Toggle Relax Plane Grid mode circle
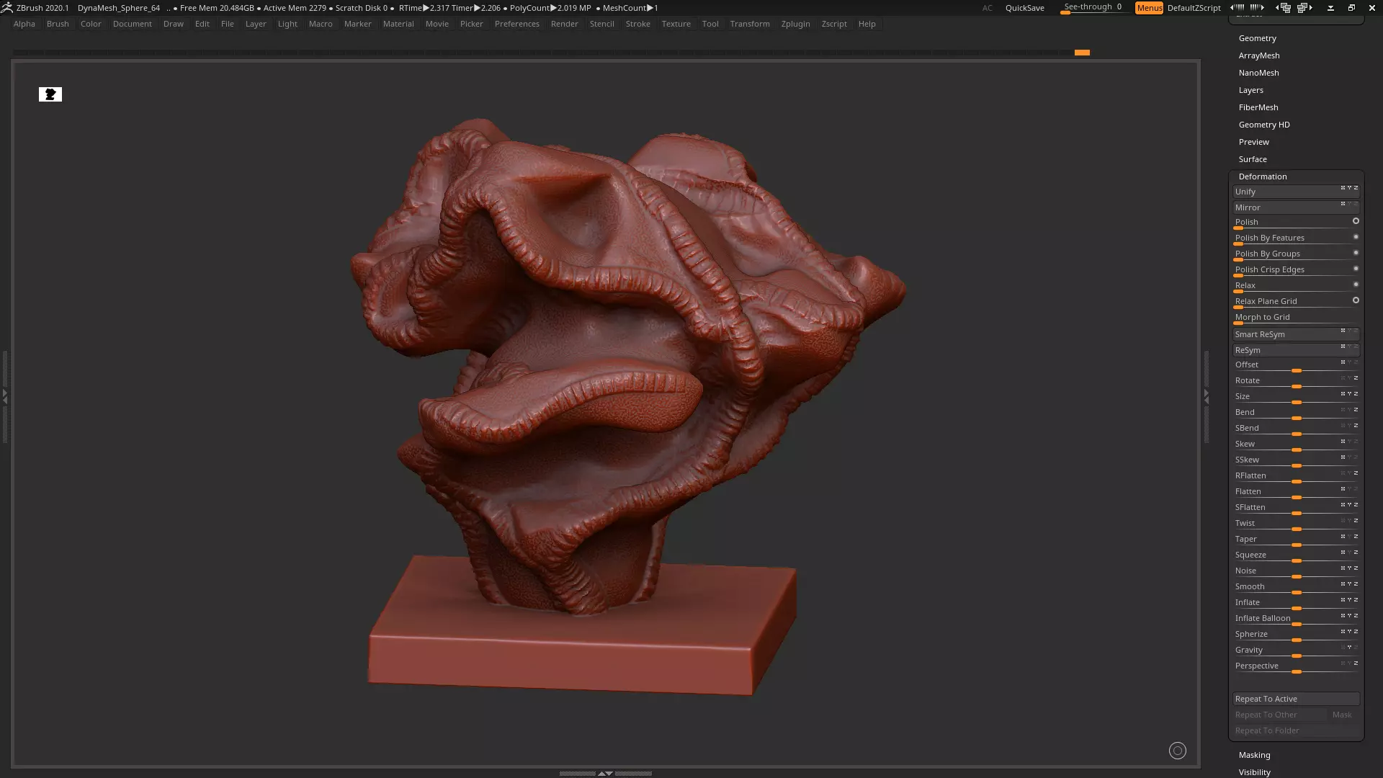This screenshot has width=1383, height=778. click(1356, 300)
